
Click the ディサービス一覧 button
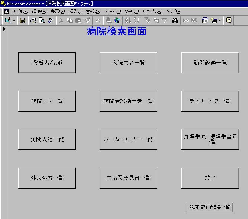pos(210,101)
